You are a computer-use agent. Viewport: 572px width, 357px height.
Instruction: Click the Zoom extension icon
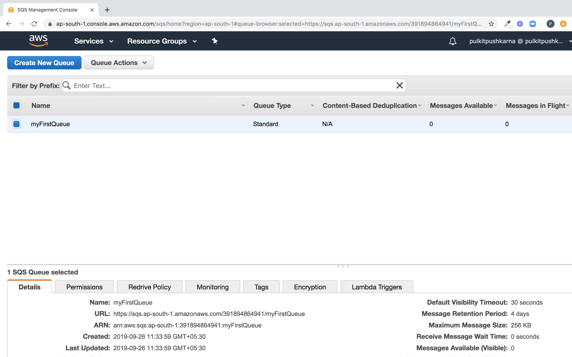tap(533, 24)
